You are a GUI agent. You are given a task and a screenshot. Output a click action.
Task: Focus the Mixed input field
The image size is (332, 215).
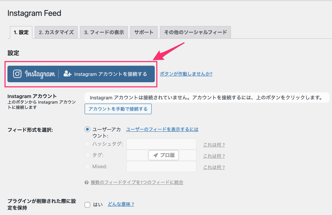pyautogui.click(x=161, y=166)
